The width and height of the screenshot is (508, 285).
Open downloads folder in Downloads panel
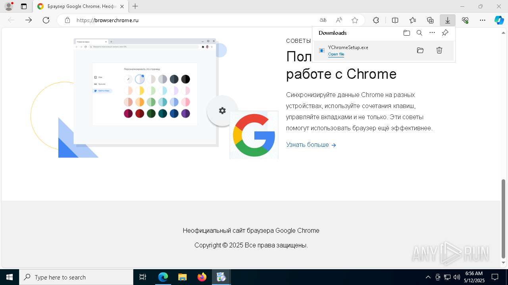(x=407, y=33)
